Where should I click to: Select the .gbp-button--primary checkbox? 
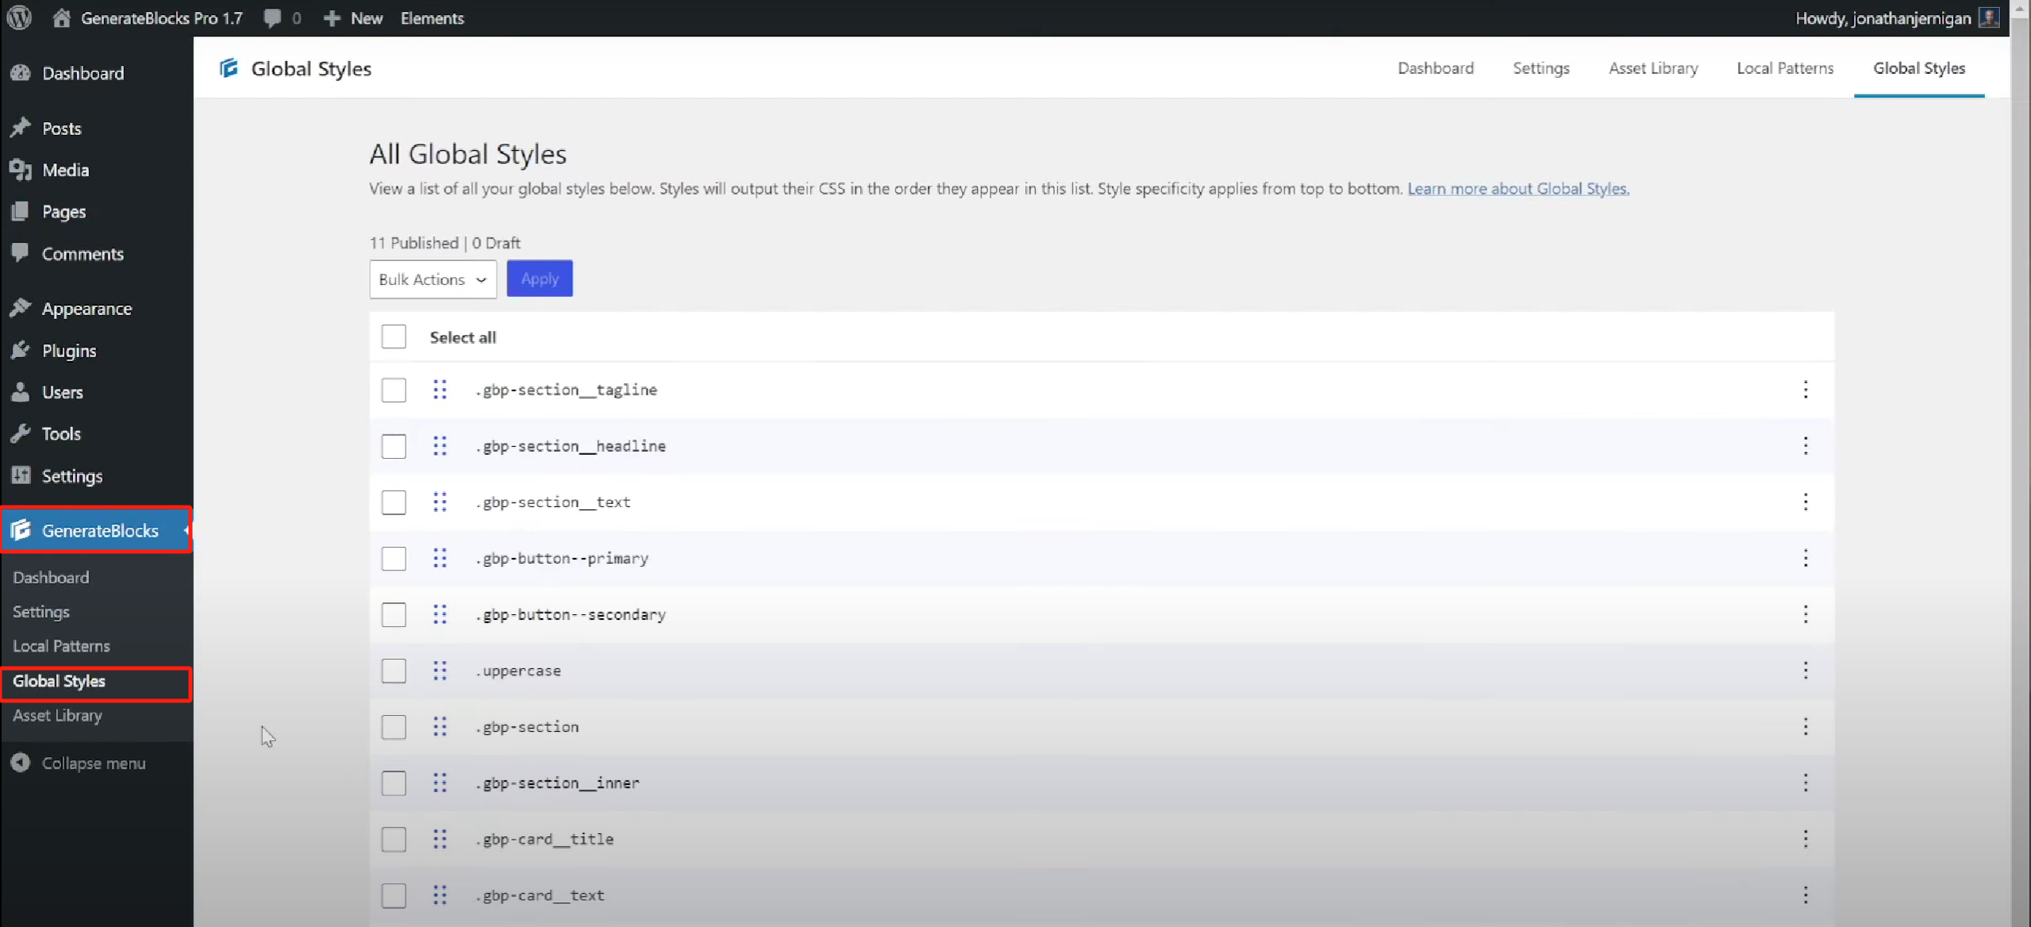click(x=394, y=558)
